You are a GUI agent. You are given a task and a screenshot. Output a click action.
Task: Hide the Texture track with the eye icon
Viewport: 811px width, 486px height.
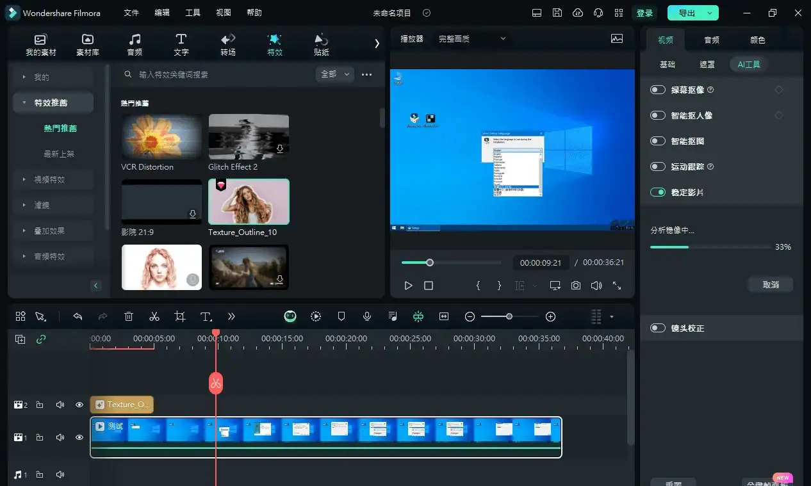pos(79,404)
